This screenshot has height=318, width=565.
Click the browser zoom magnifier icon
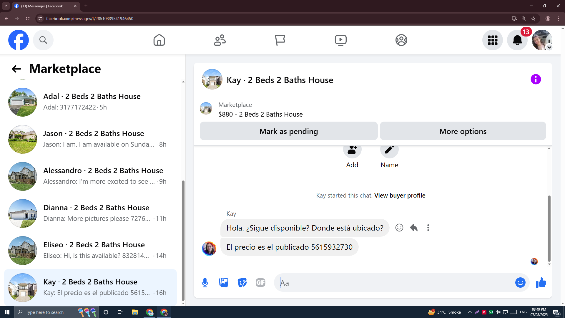(524, 19)
